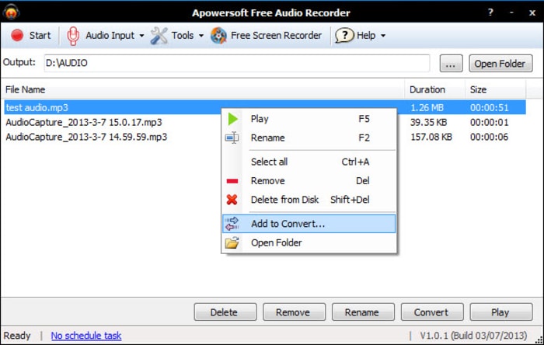Image resolution: width=544 pixels, height=345 pixels.
Task: Click the Ready status text
Action: tap(17, 336)
